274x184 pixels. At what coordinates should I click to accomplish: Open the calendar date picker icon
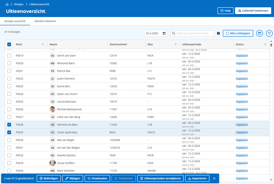coord(164,34)
